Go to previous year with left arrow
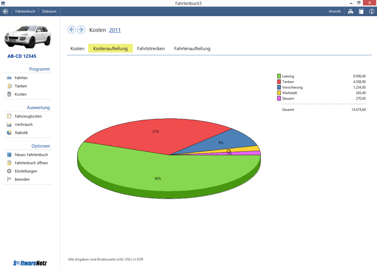377x270 pixels. click(72, 30)
